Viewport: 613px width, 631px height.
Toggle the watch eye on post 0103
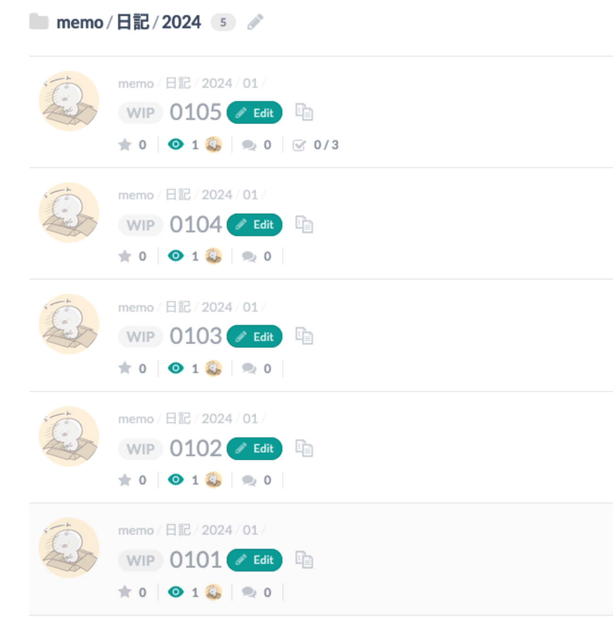pyautogui.click(x=176, y=368)
